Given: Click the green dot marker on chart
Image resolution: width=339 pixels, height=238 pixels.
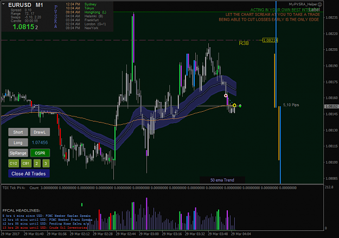Looking at the screenshot, I should coord(240,106).
